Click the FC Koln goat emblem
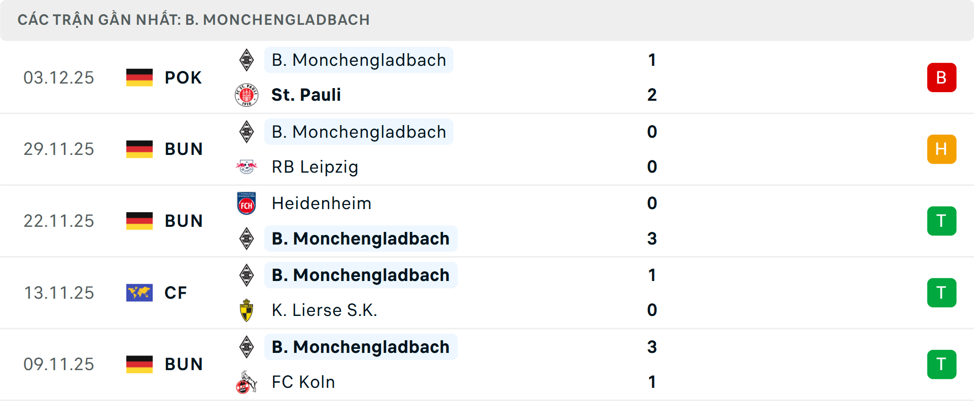Viewport: 974px width, 401px height. coord(247,382)
